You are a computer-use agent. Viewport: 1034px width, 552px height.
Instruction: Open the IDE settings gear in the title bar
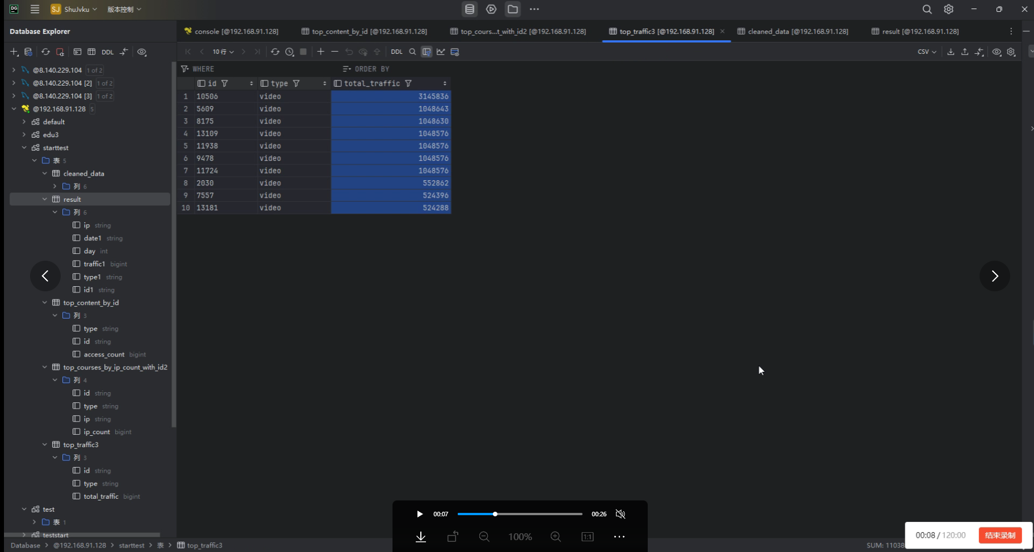(948, 9)
